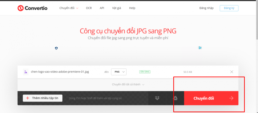Screen dimensions: 258x113
Task: Click the image file type icon
Action: [25, 72]
